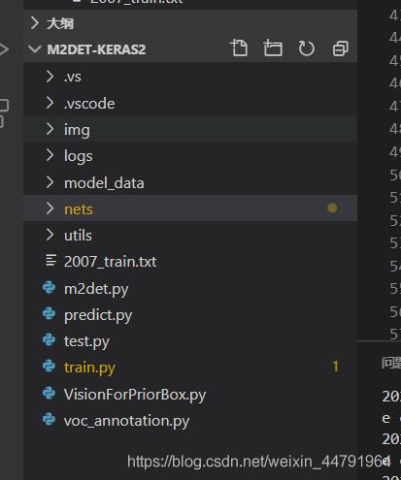Open the VisionForPriorBox.py file
The width and height of the screenshot is (401, 480).
190,394
